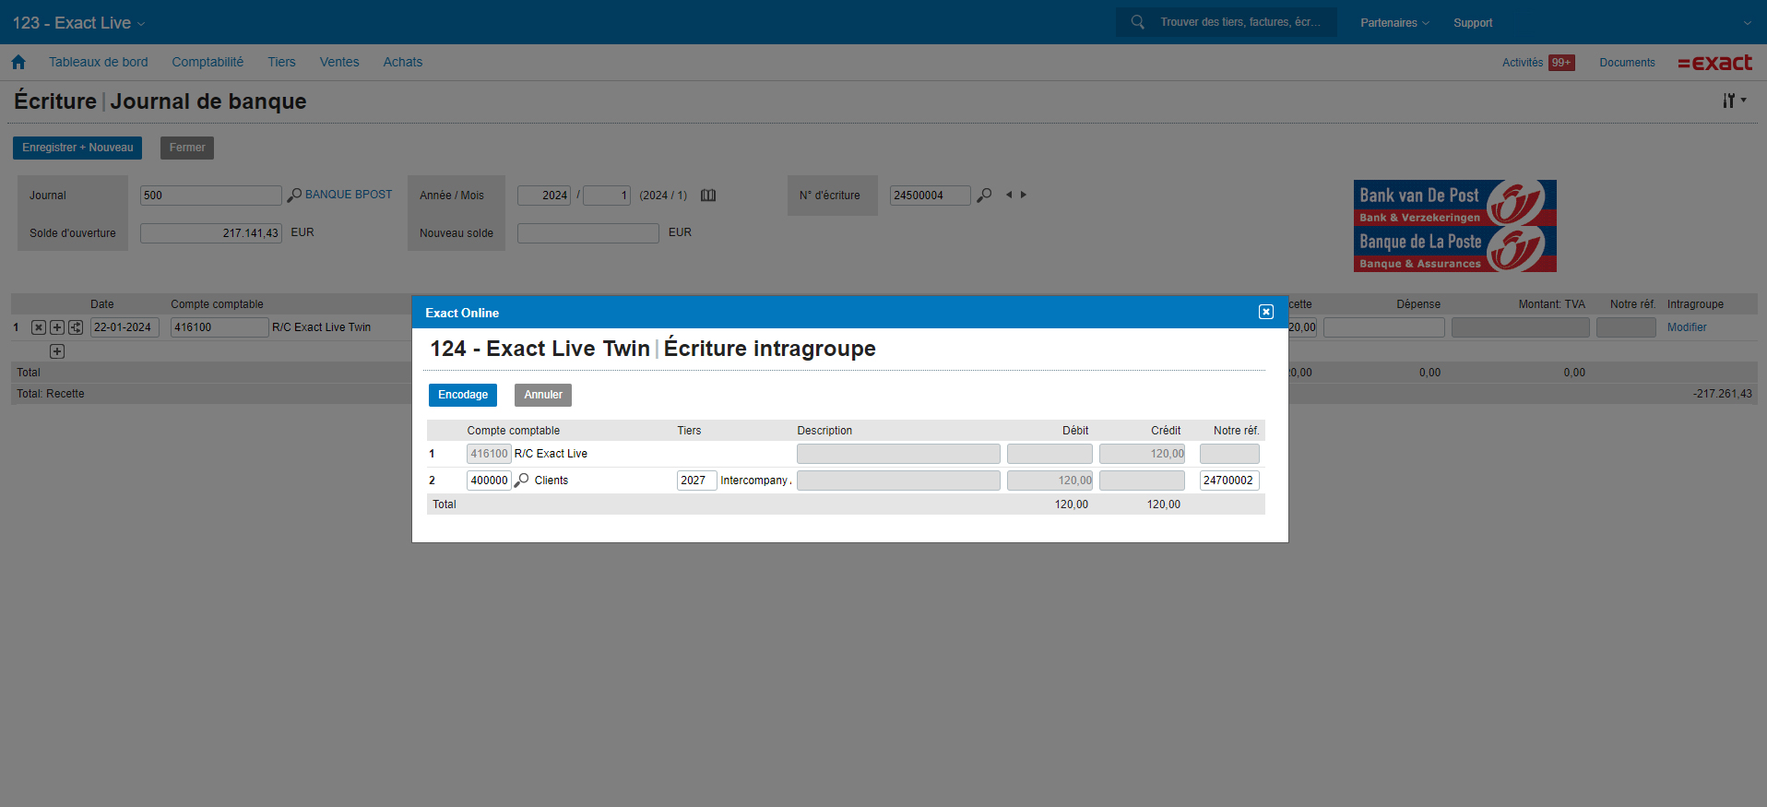
Task: Insert line with plus icon on row 1
Action: tap(57, 327)
